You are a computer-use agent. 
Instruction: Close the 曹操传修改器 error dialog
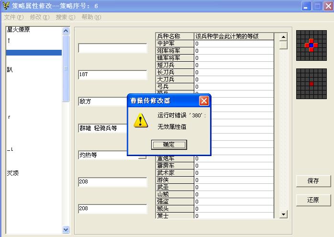point(204,101)
